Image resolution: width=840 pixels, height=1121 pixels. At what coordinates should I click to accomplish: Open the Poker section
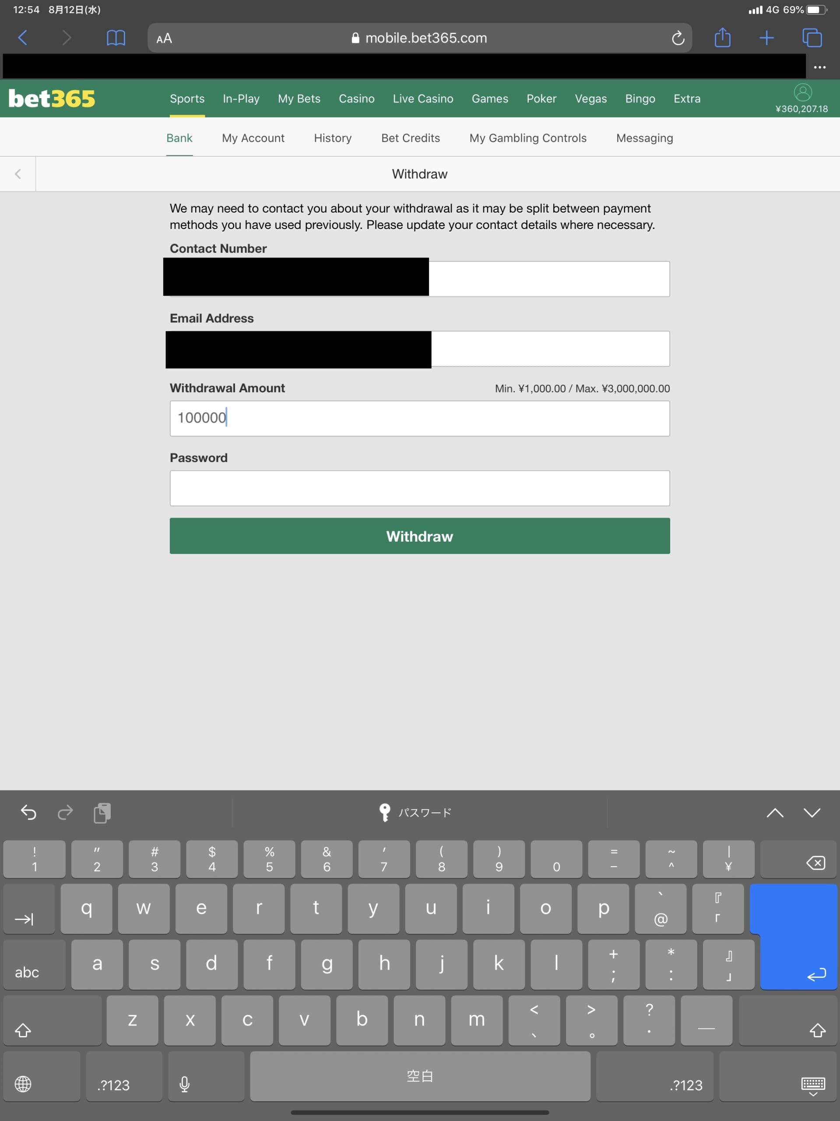tap(541, 99)
